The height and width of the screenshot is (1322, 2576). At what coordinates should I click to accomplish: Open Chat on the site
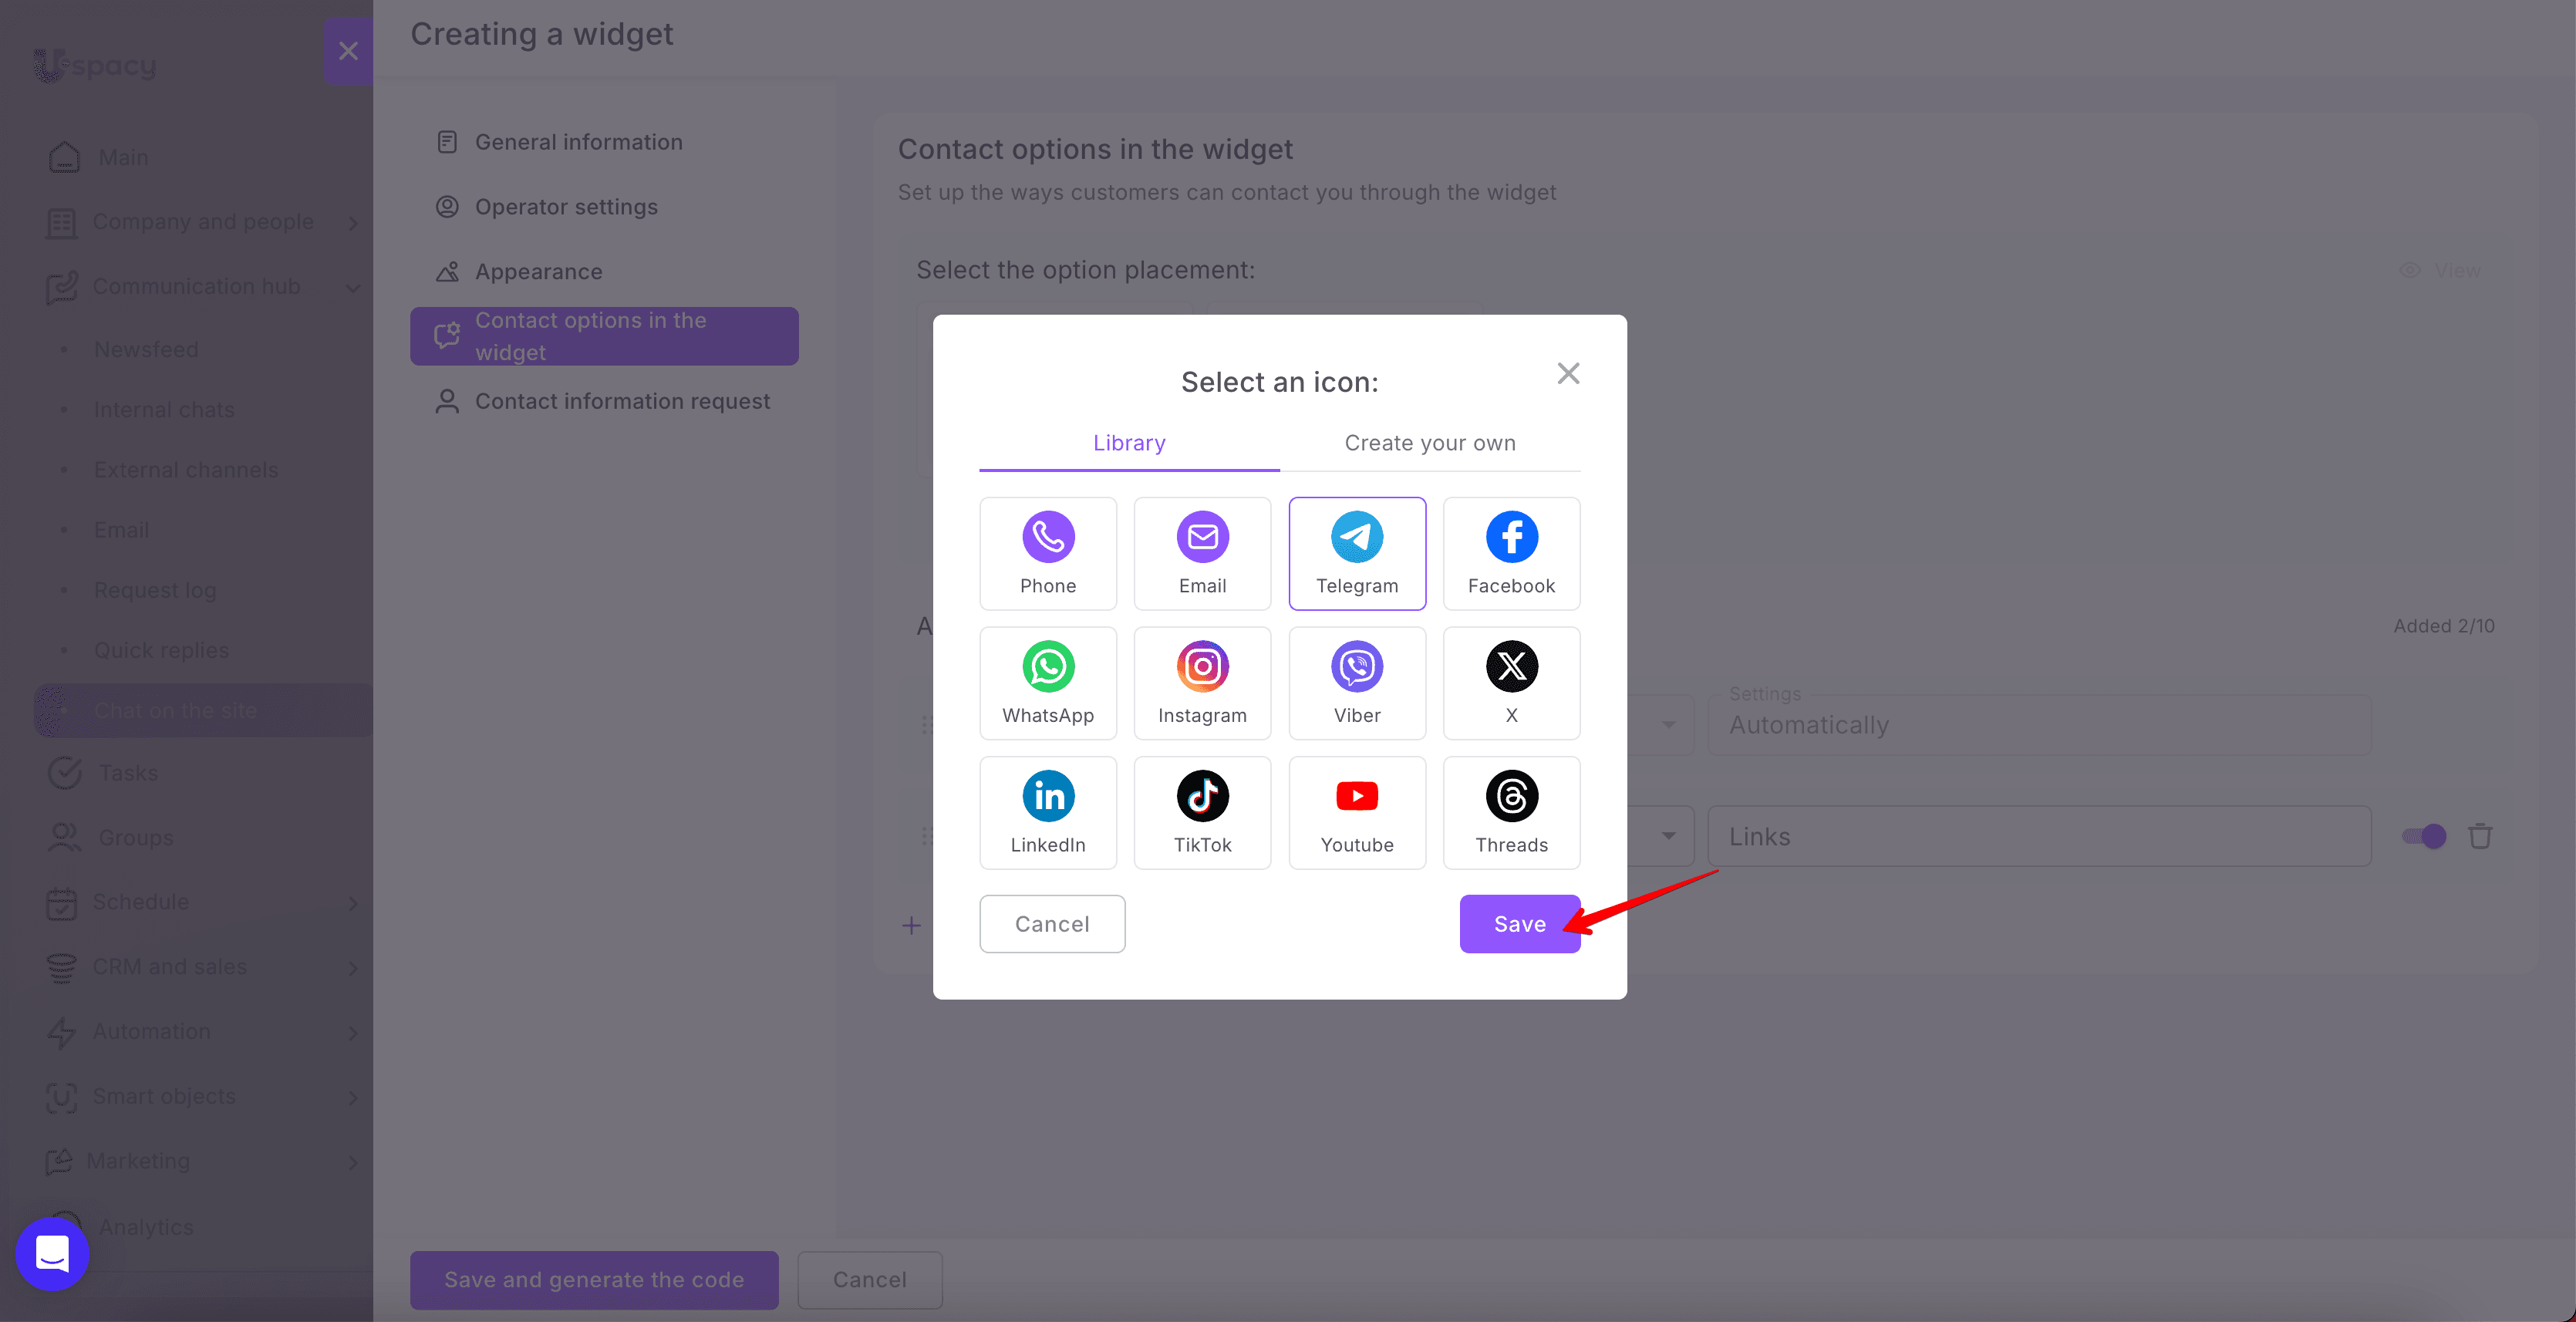(x=203, y=710)
